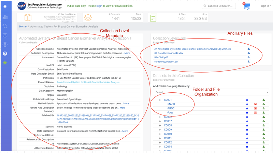273x153 pixels.
Task: Download the README.pdf file via its icon
Action: pyautogui.click(x=249, y=58)
